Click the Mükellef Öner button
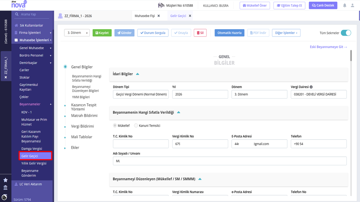The height and width of the screenshot is (202, 360). tap(255, 6)
